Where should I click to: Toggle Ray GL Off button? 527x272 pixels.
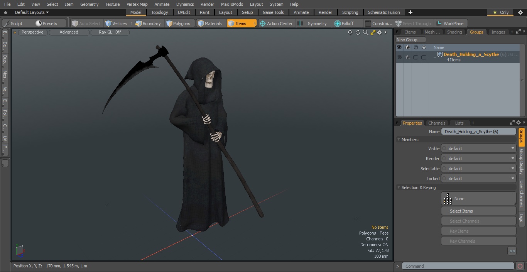[x=110, y=32]
